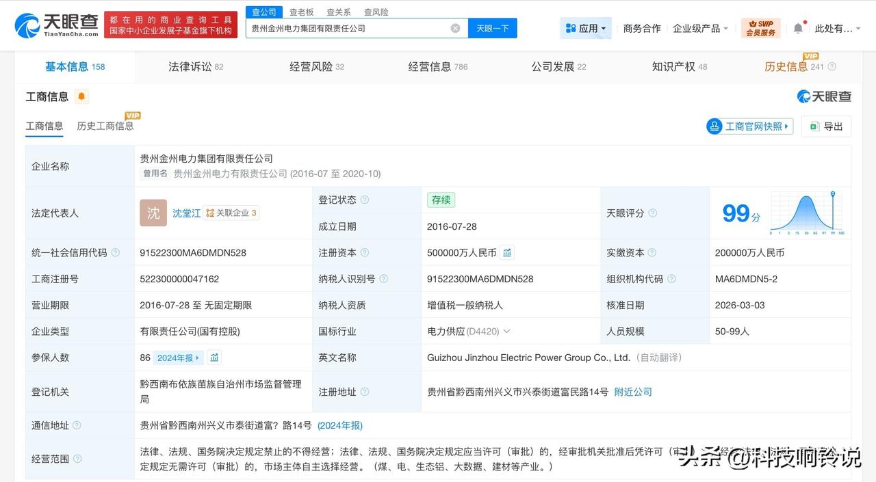Open the 附近公司 link

[632, 392]
